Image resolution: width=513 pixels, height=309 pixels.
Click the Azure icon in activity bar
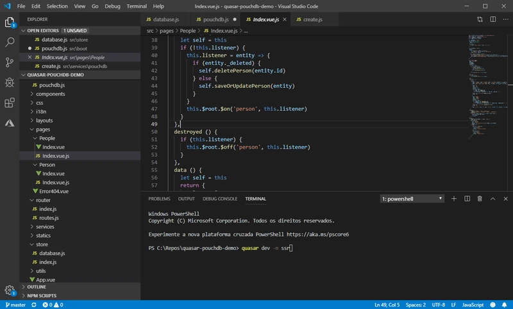pos(10,122)
